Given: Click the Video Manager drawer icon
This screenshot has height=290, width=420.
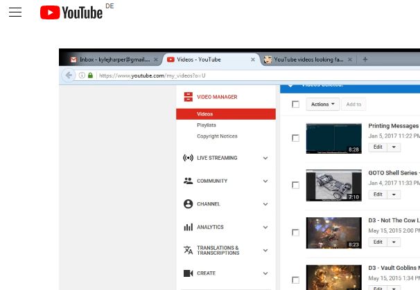Looking at the screenshot, I should tap(189, 97).
